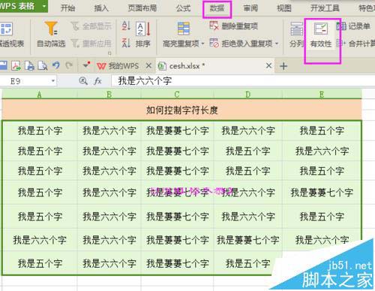Open the 页面布局 ribbon tab

click(x=142, y=8)
